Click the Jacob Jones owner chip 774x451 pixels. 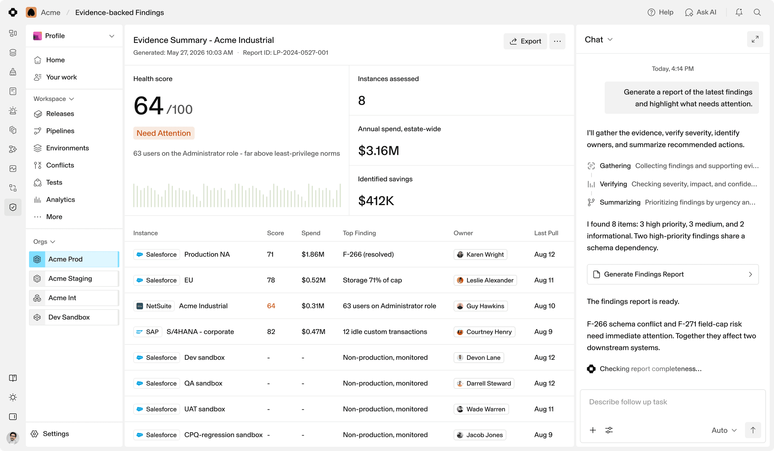coord(480,435)
